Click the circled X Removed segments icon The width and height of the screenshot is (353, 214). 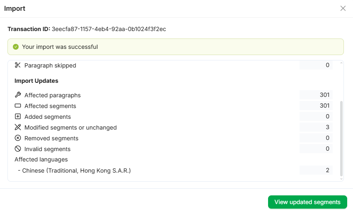pos(17,138)
